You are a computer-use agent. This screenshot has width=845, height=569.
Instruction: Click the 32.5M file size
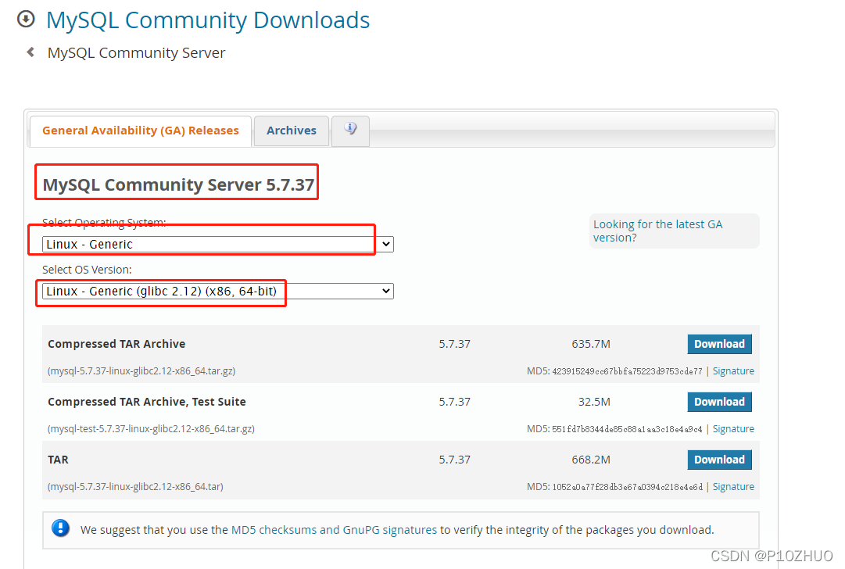click(x=594, y=402)
